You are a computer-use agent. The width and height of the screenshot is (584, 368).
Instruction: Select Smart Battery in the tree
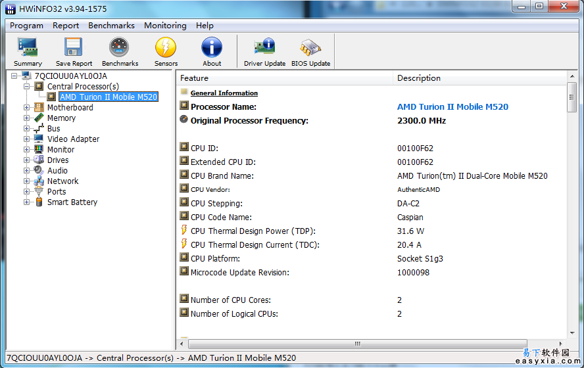point(72,202)
